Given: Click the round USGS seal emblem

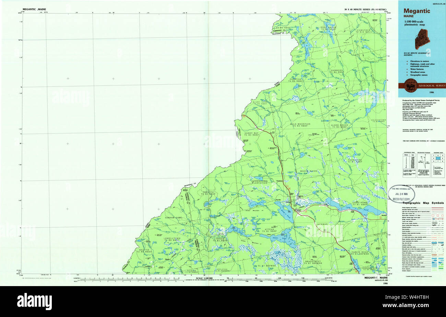Looking at the screenshot, I should [x=411, y=85].
